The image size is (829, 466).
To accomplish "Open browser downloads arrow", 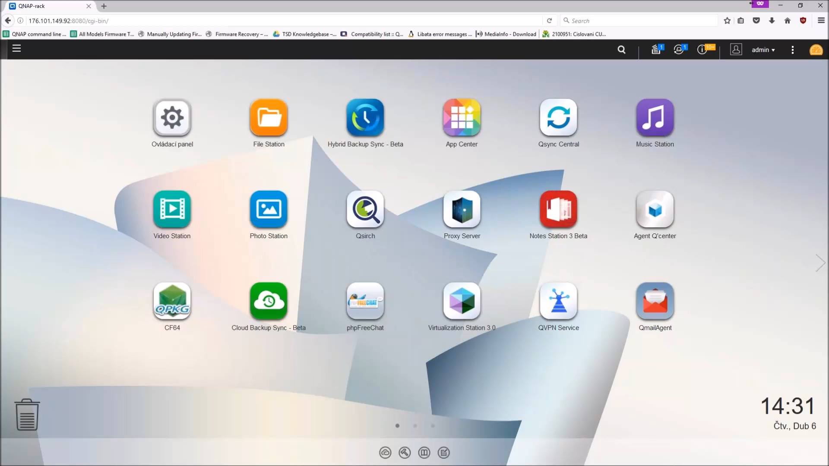I will pos(772,21).
